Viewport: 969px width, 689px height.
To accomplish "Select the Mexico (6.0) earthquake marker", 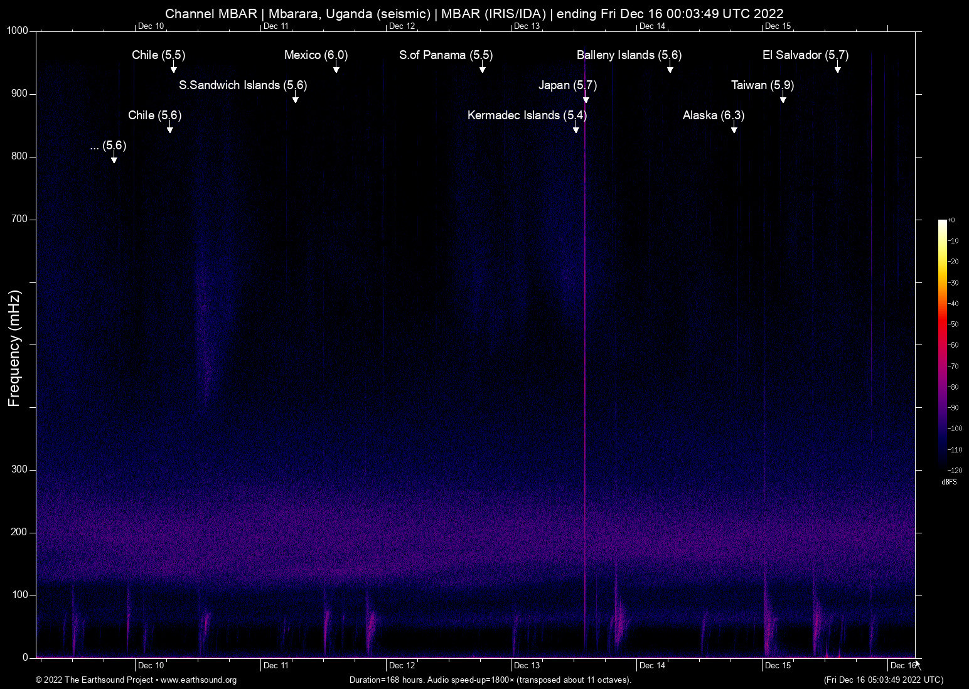I will tap(315, 55).
